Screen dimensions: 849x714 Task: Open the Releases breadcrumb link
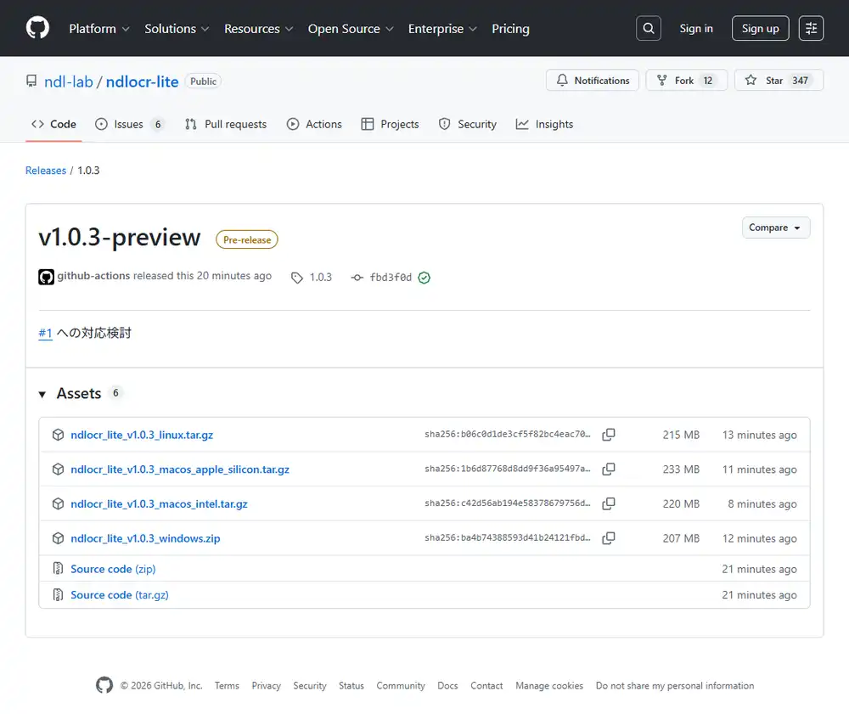pos(46,171)
